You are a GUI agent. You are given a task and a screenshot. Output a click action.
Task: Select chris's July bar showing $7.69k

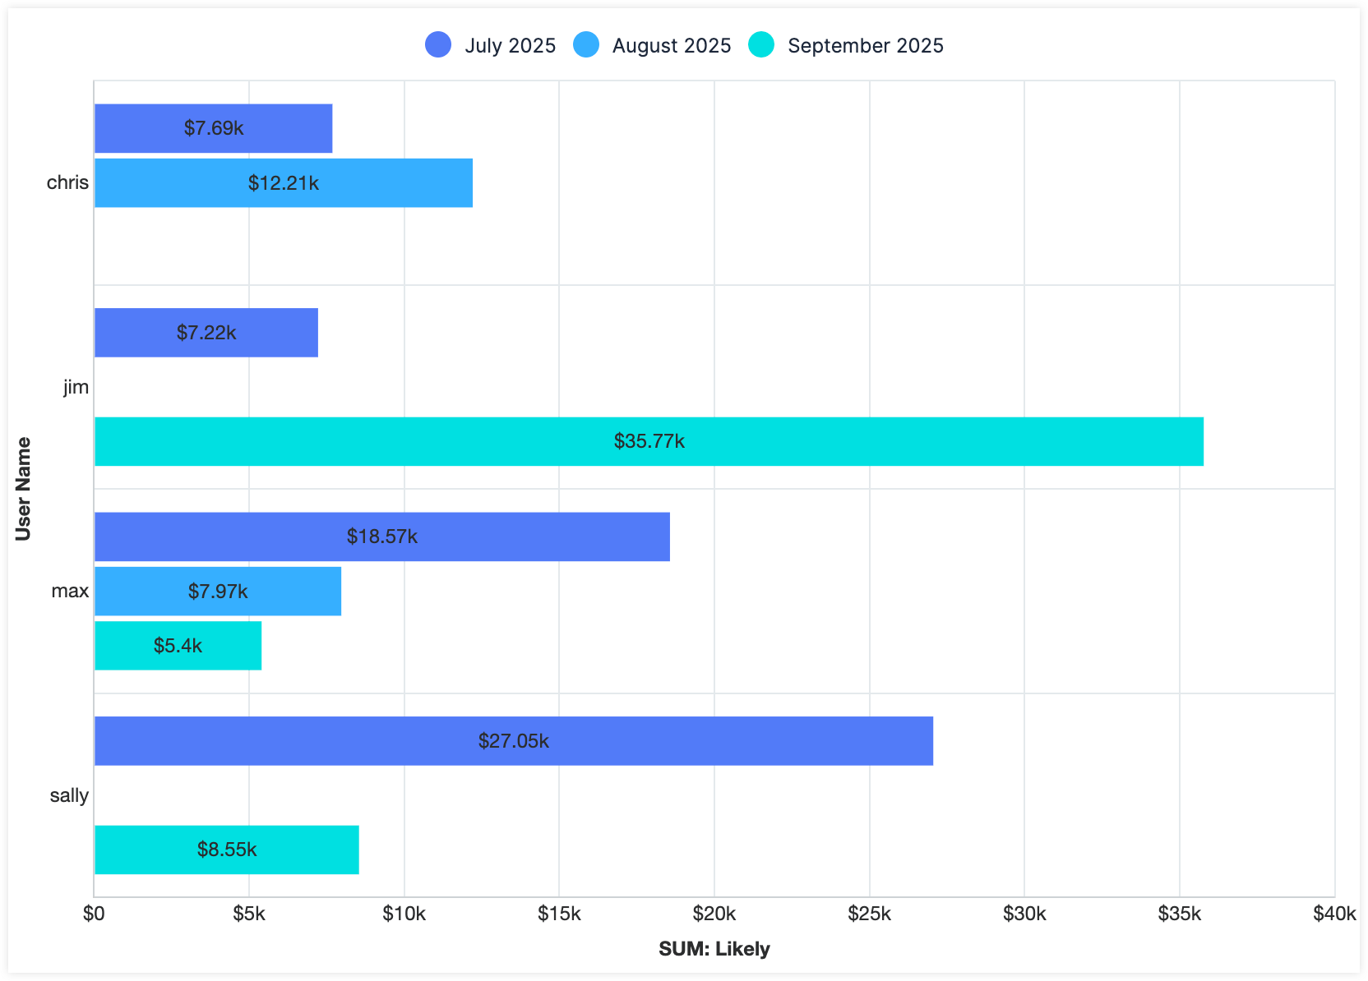(x=214, y=128)
